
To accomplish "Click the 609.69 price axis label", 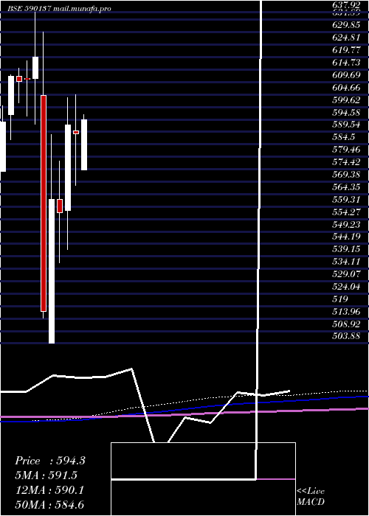I will pos(346,75).
